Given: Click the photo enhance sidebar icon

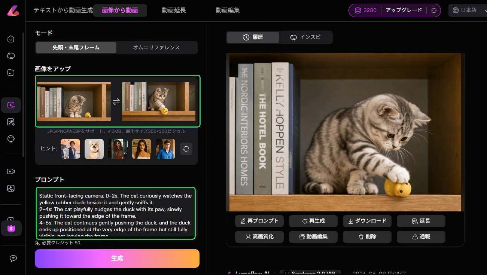Looking at the screenshot, I should [x=11, y=188].
